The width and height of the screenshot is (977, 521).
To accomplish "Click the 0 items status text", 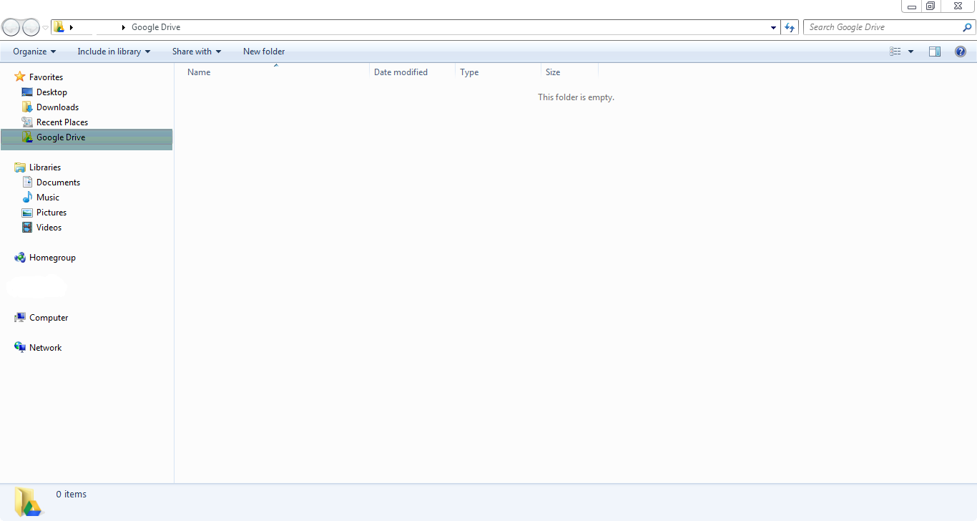I will [72, 495].
